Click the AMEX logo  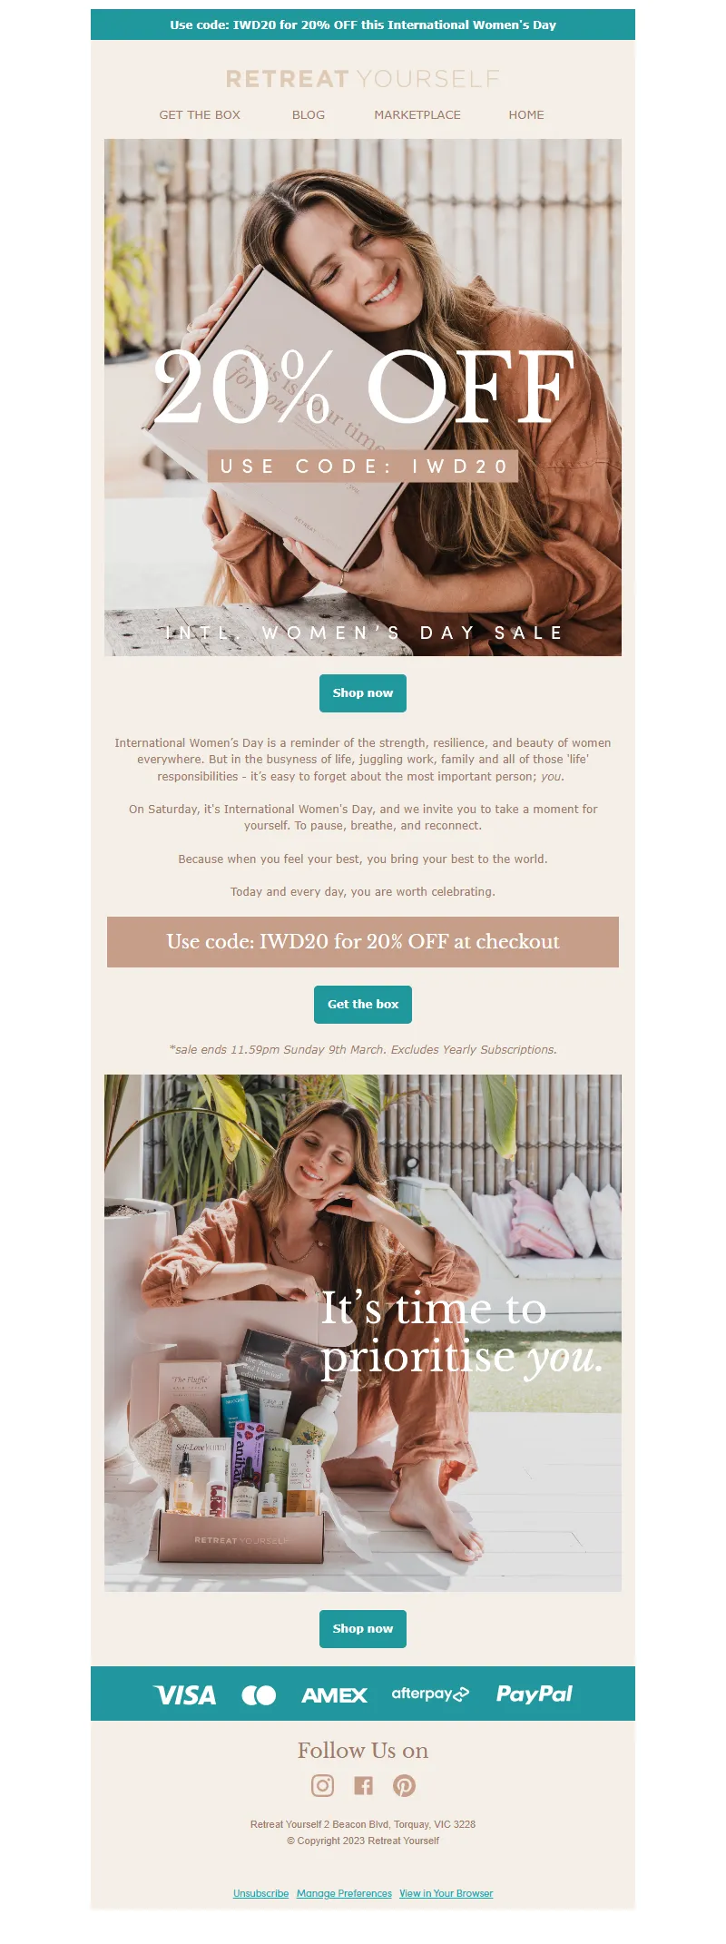(334, 1694)
